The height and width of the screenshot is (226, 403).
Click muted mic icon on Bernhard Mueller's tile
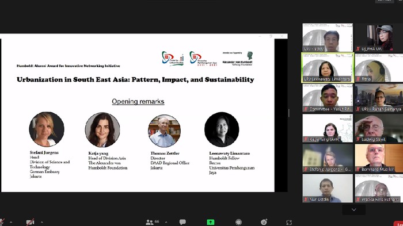tap(358, 170)
